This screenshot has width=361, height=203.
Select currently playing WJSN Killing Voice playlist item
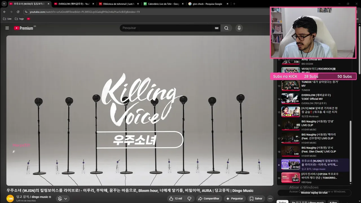point(313,165)
